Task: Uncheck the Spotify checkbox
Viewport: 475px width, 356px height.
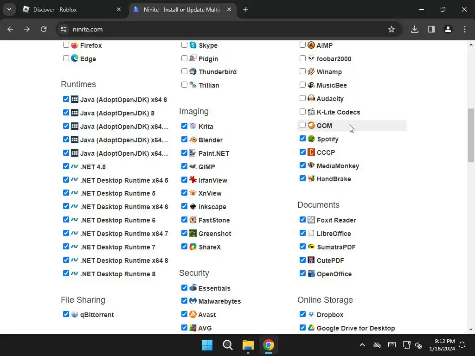Action: [x=302, y=139]
